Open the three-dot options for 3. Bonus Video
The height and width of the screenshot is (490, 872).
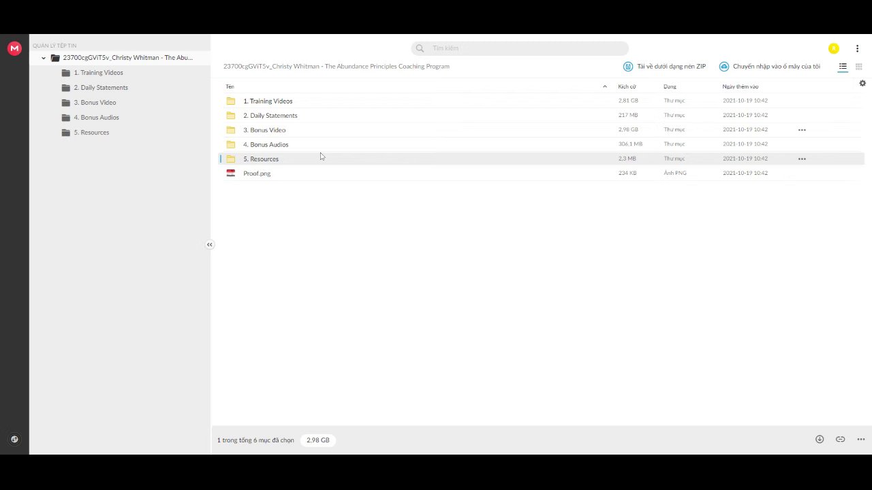click(x=802, y=129)
